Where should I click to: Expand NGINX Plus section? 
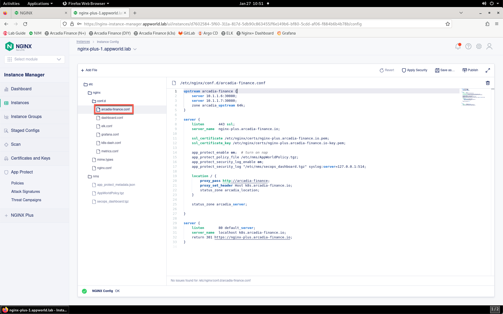(x=35, y=215)
